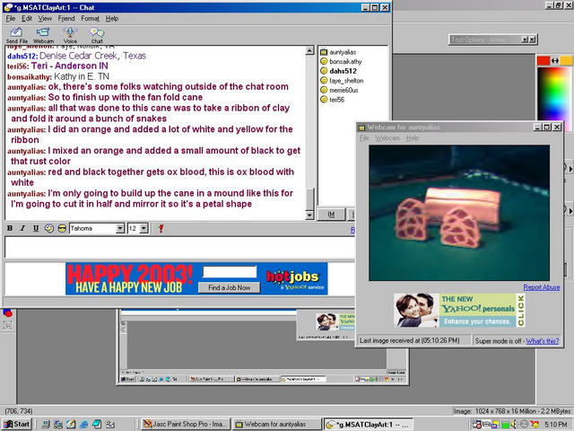574x431 pixels.
Task: Click the hotjobs ad search field
Action: (x=230, y=272)
